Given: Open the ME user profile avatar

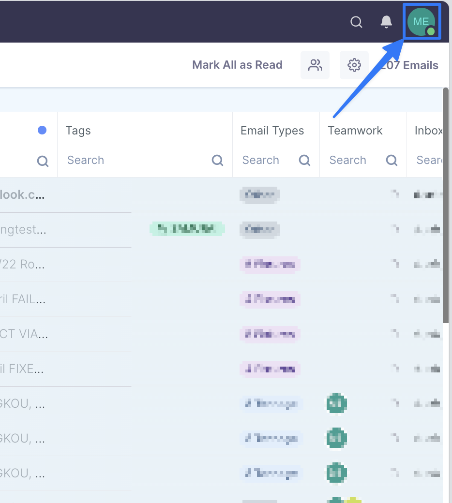Looking at the screenshot, I should [421, 22].
